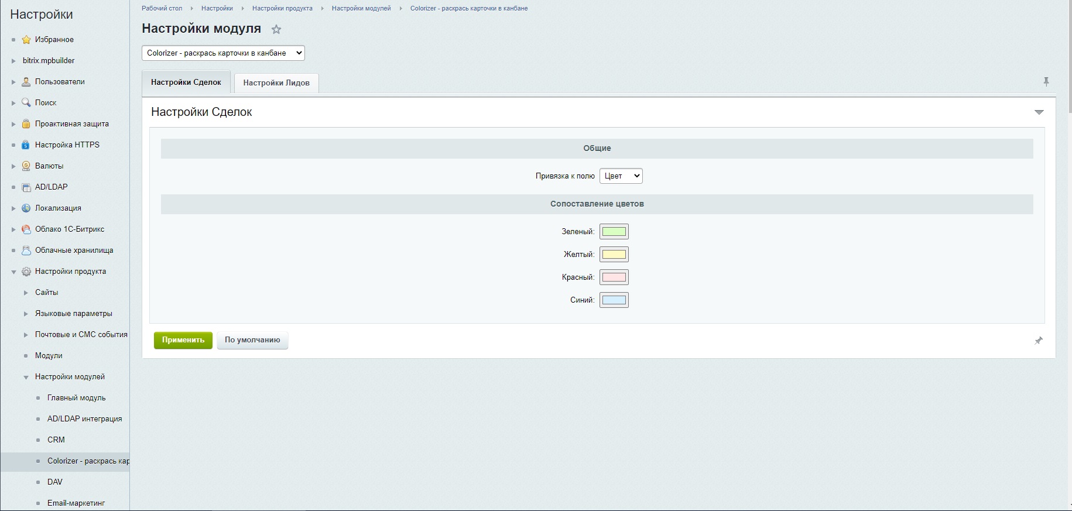Collapse the 'Настройки Сделок' section arrow
The height and width of the screenshot is (511, 1072).
[1039, 112]
